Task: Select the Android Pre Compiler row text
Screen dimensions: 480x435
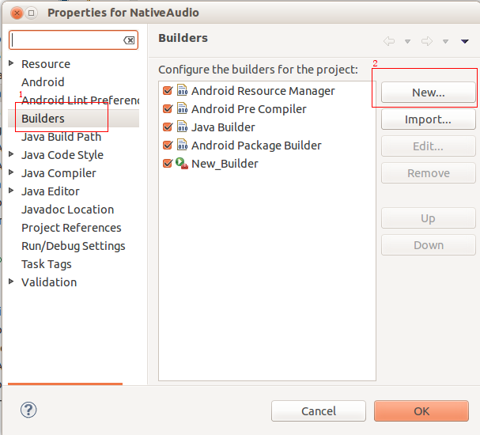Action: tap(249, 109)
